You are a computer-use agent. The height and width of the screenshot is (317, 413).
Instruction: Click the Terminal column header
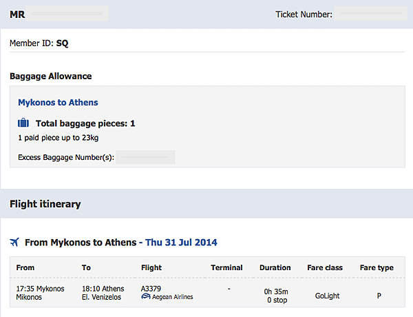tap(226, 267)
